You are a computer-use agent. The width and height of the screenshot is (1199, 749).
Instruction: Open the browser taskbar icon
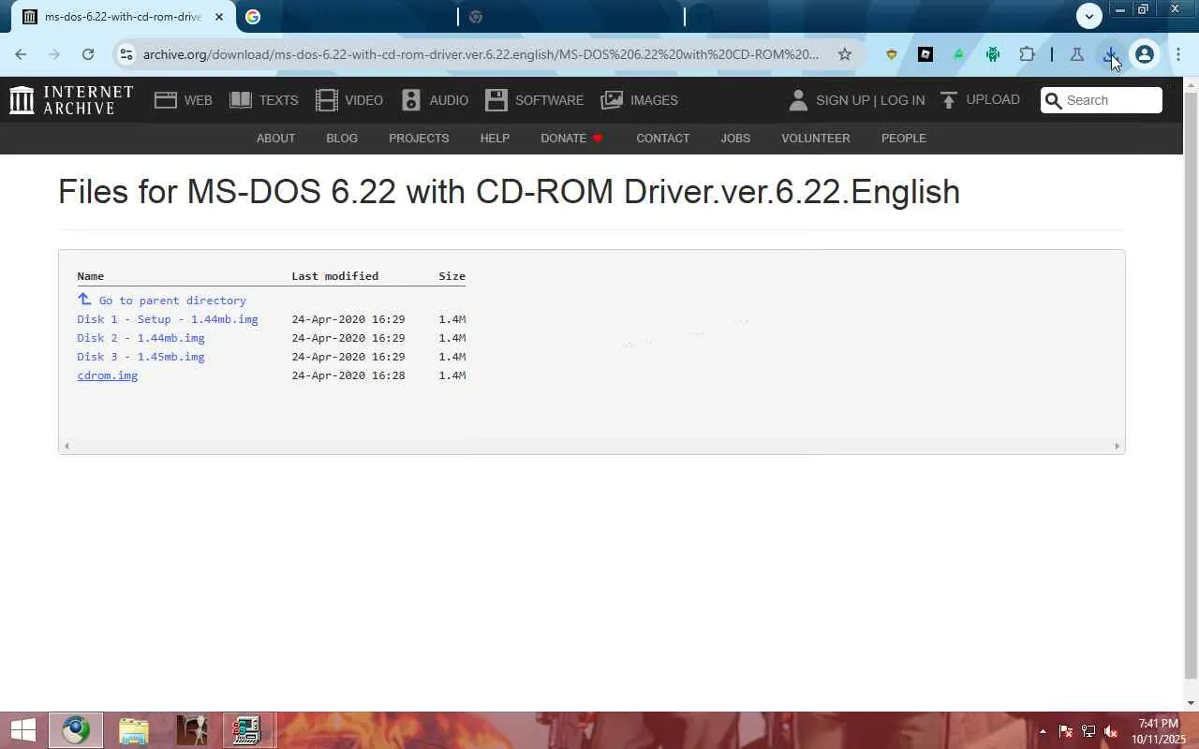tap(76, 730)
